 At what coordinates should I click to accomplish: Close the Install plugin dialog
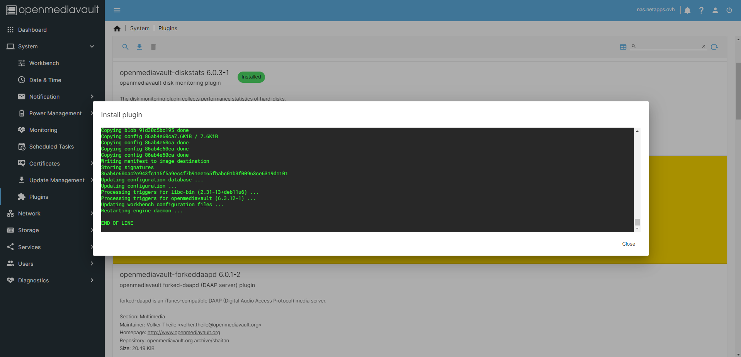[628, 244]
